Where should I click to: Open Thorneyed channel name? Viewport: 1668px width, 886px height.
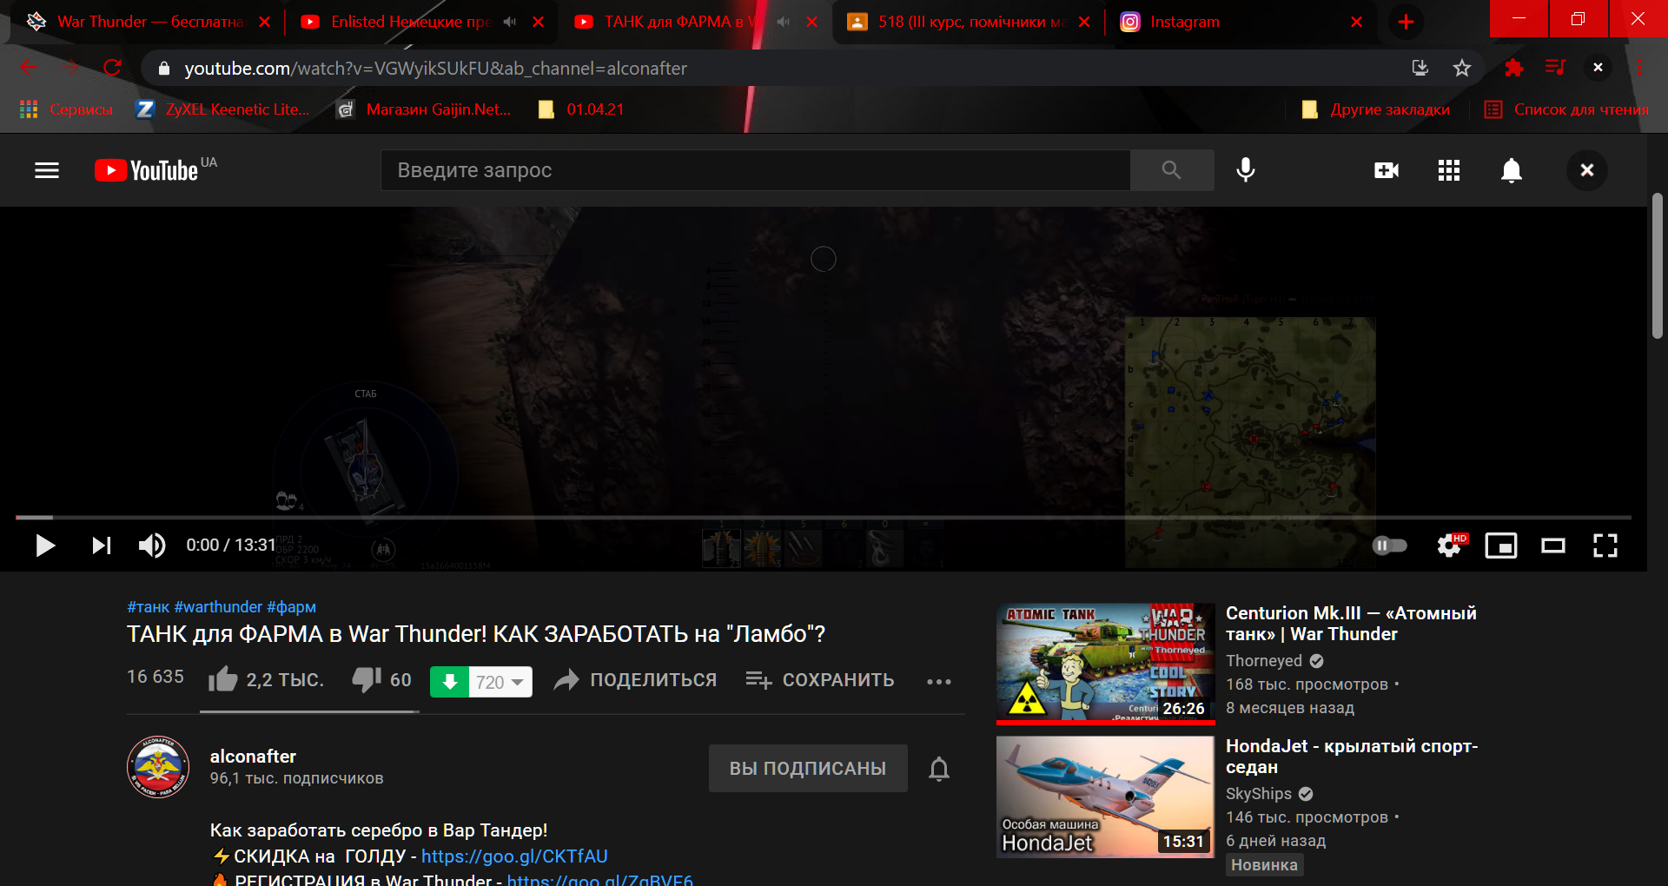coord(1264,661)
